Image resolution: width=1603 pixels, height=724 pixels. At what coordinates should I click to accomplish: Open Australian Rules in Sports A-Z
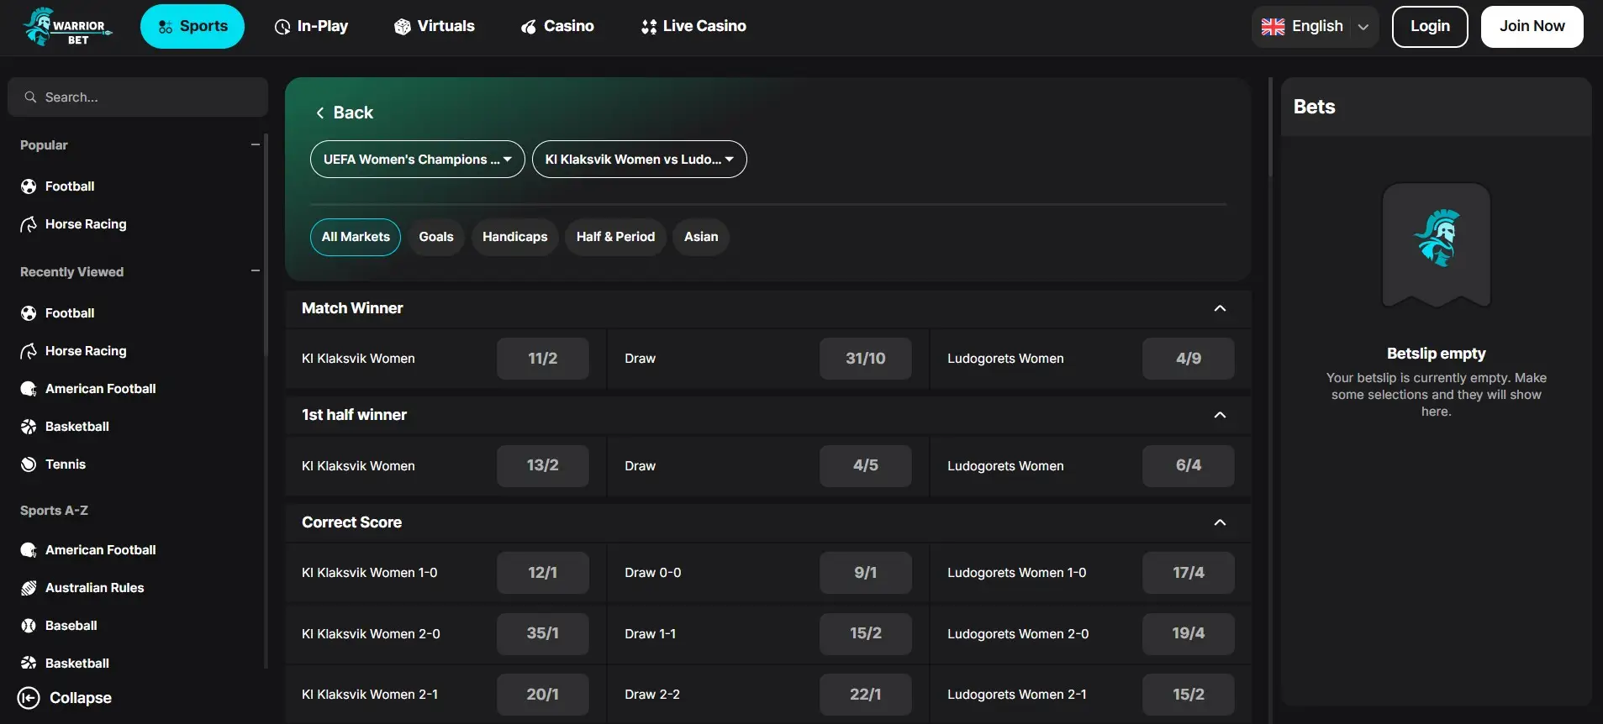[x=95, y=588]
